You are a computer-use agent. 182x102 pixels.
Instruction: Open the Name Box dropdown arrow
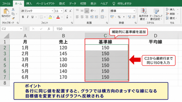21,29
